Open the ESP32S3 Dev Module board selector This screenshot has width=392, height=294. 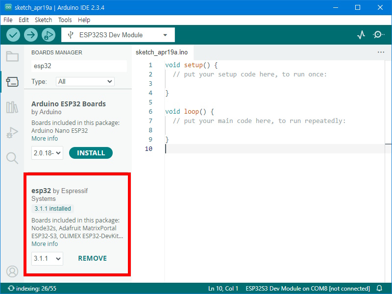[118, 35]
